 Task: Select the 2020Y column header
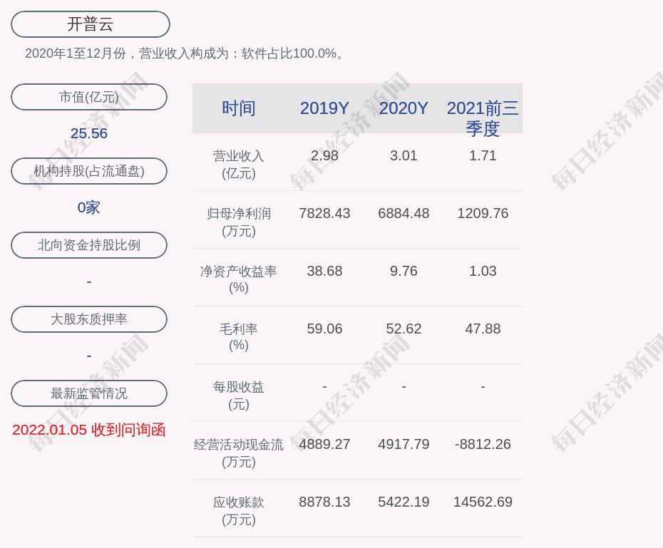(x=404, y=108)
